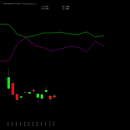The height and width of the screenshot is (130, 130).
Task: Select the small green 03 Jan candlestick
Action: pos(21,97)
